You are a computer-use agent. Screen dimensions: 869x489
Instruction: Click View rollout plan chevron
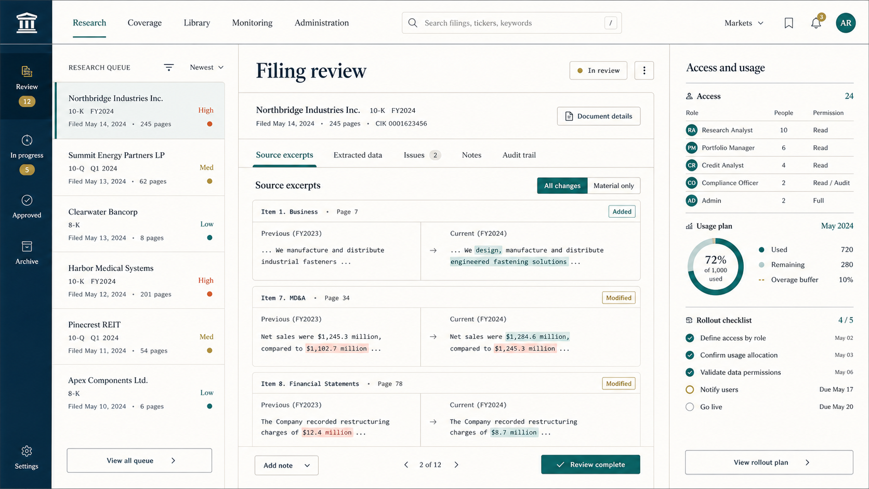807,462
